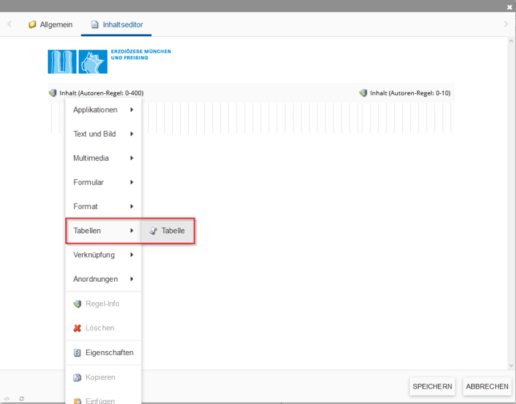Click the refresh icon at bottom left
The image size is (516, 404).
(21, 398)
